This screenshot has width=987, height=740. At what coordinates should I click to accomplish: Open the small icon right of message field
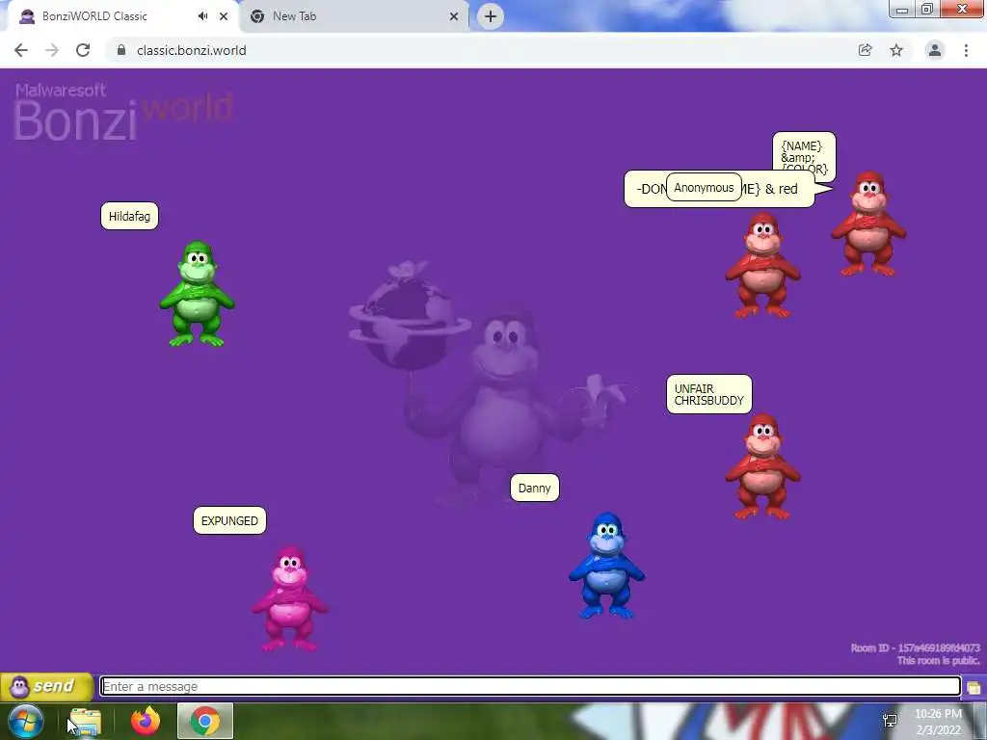click(x=974, y=687)
